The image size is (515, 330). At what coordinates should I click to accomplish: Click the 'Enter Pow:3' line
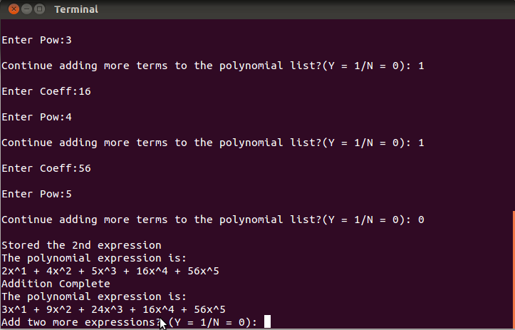pos(36,40)
